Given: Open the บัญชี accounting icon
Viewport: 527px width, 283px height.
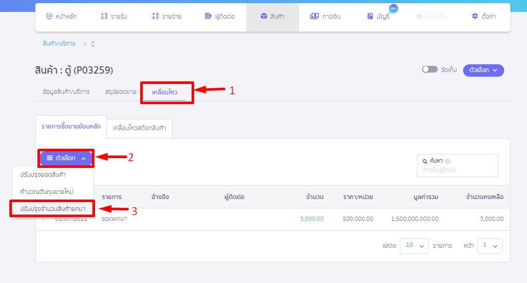Looking at the screenshot, I should click(x=370, y=17).
